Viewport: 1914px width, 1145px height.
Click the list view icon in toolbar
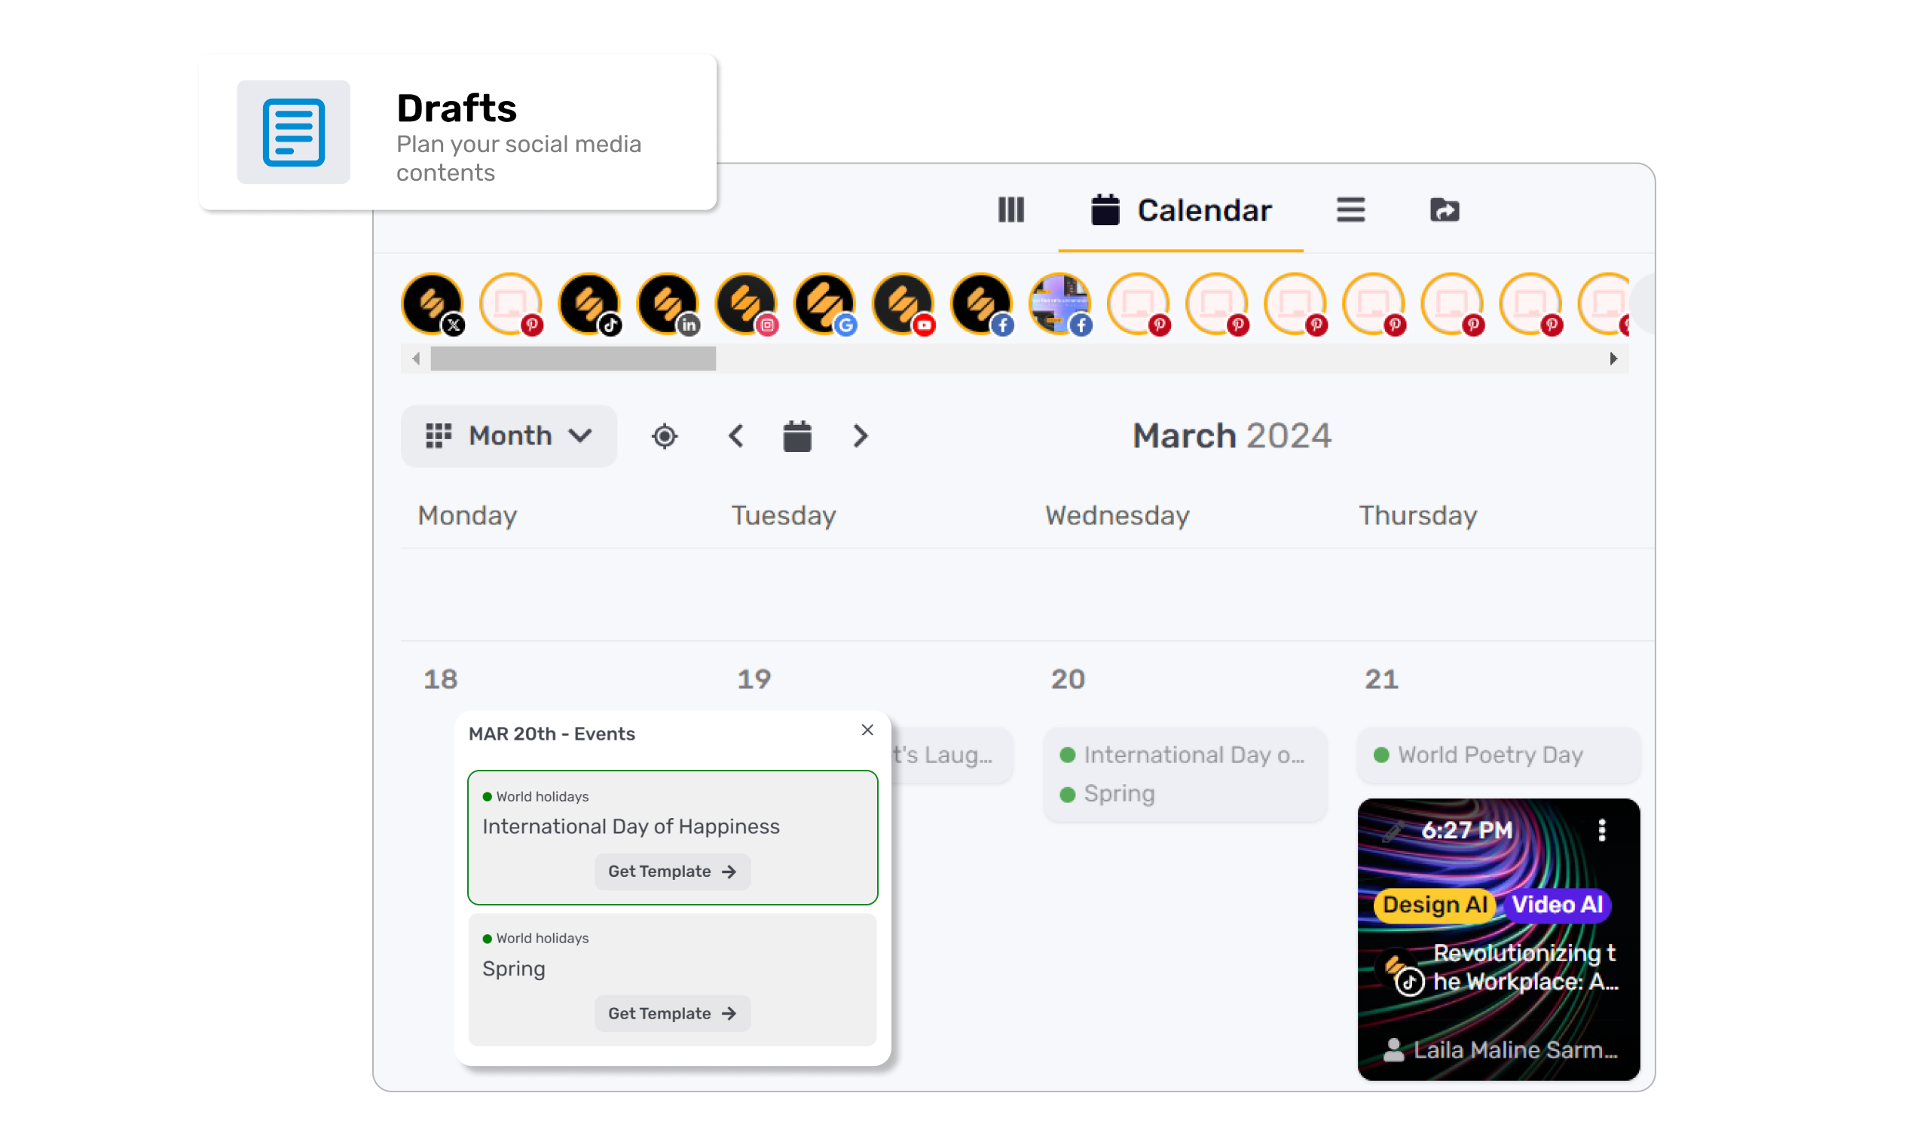pos(1350,210)
